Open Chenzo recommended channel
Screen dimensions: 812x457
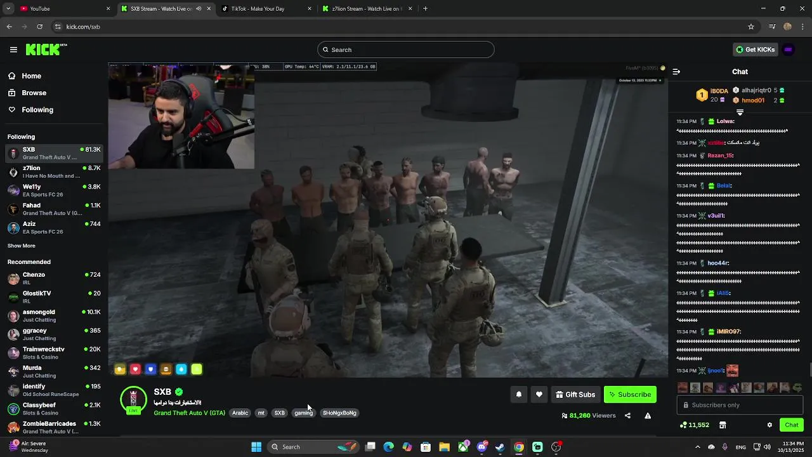pos(54,278)
